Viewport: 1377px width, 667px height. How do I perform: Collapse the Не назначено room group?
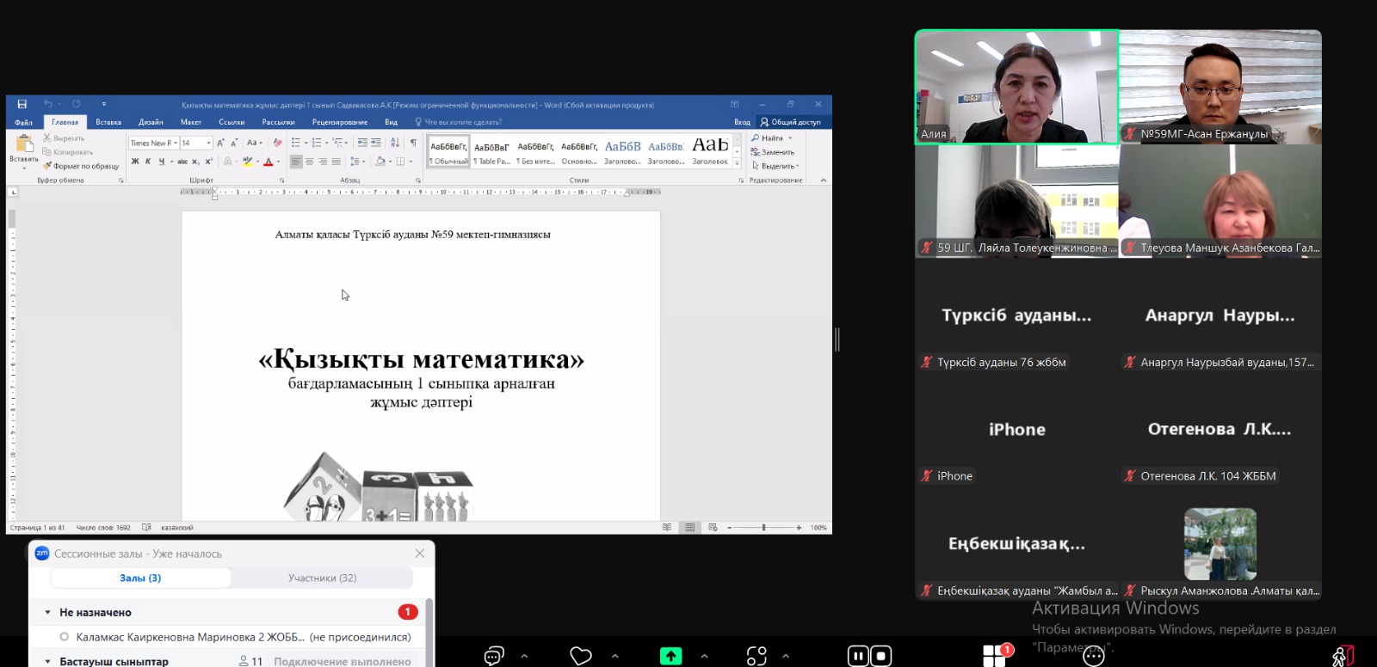pos(47,613)
